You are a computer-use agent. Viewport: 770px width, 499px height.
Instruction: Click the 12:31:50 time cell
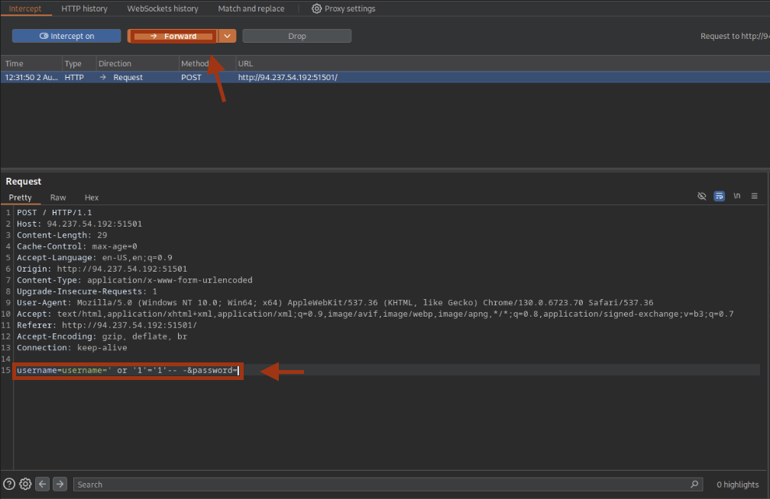tap(31, 77)
